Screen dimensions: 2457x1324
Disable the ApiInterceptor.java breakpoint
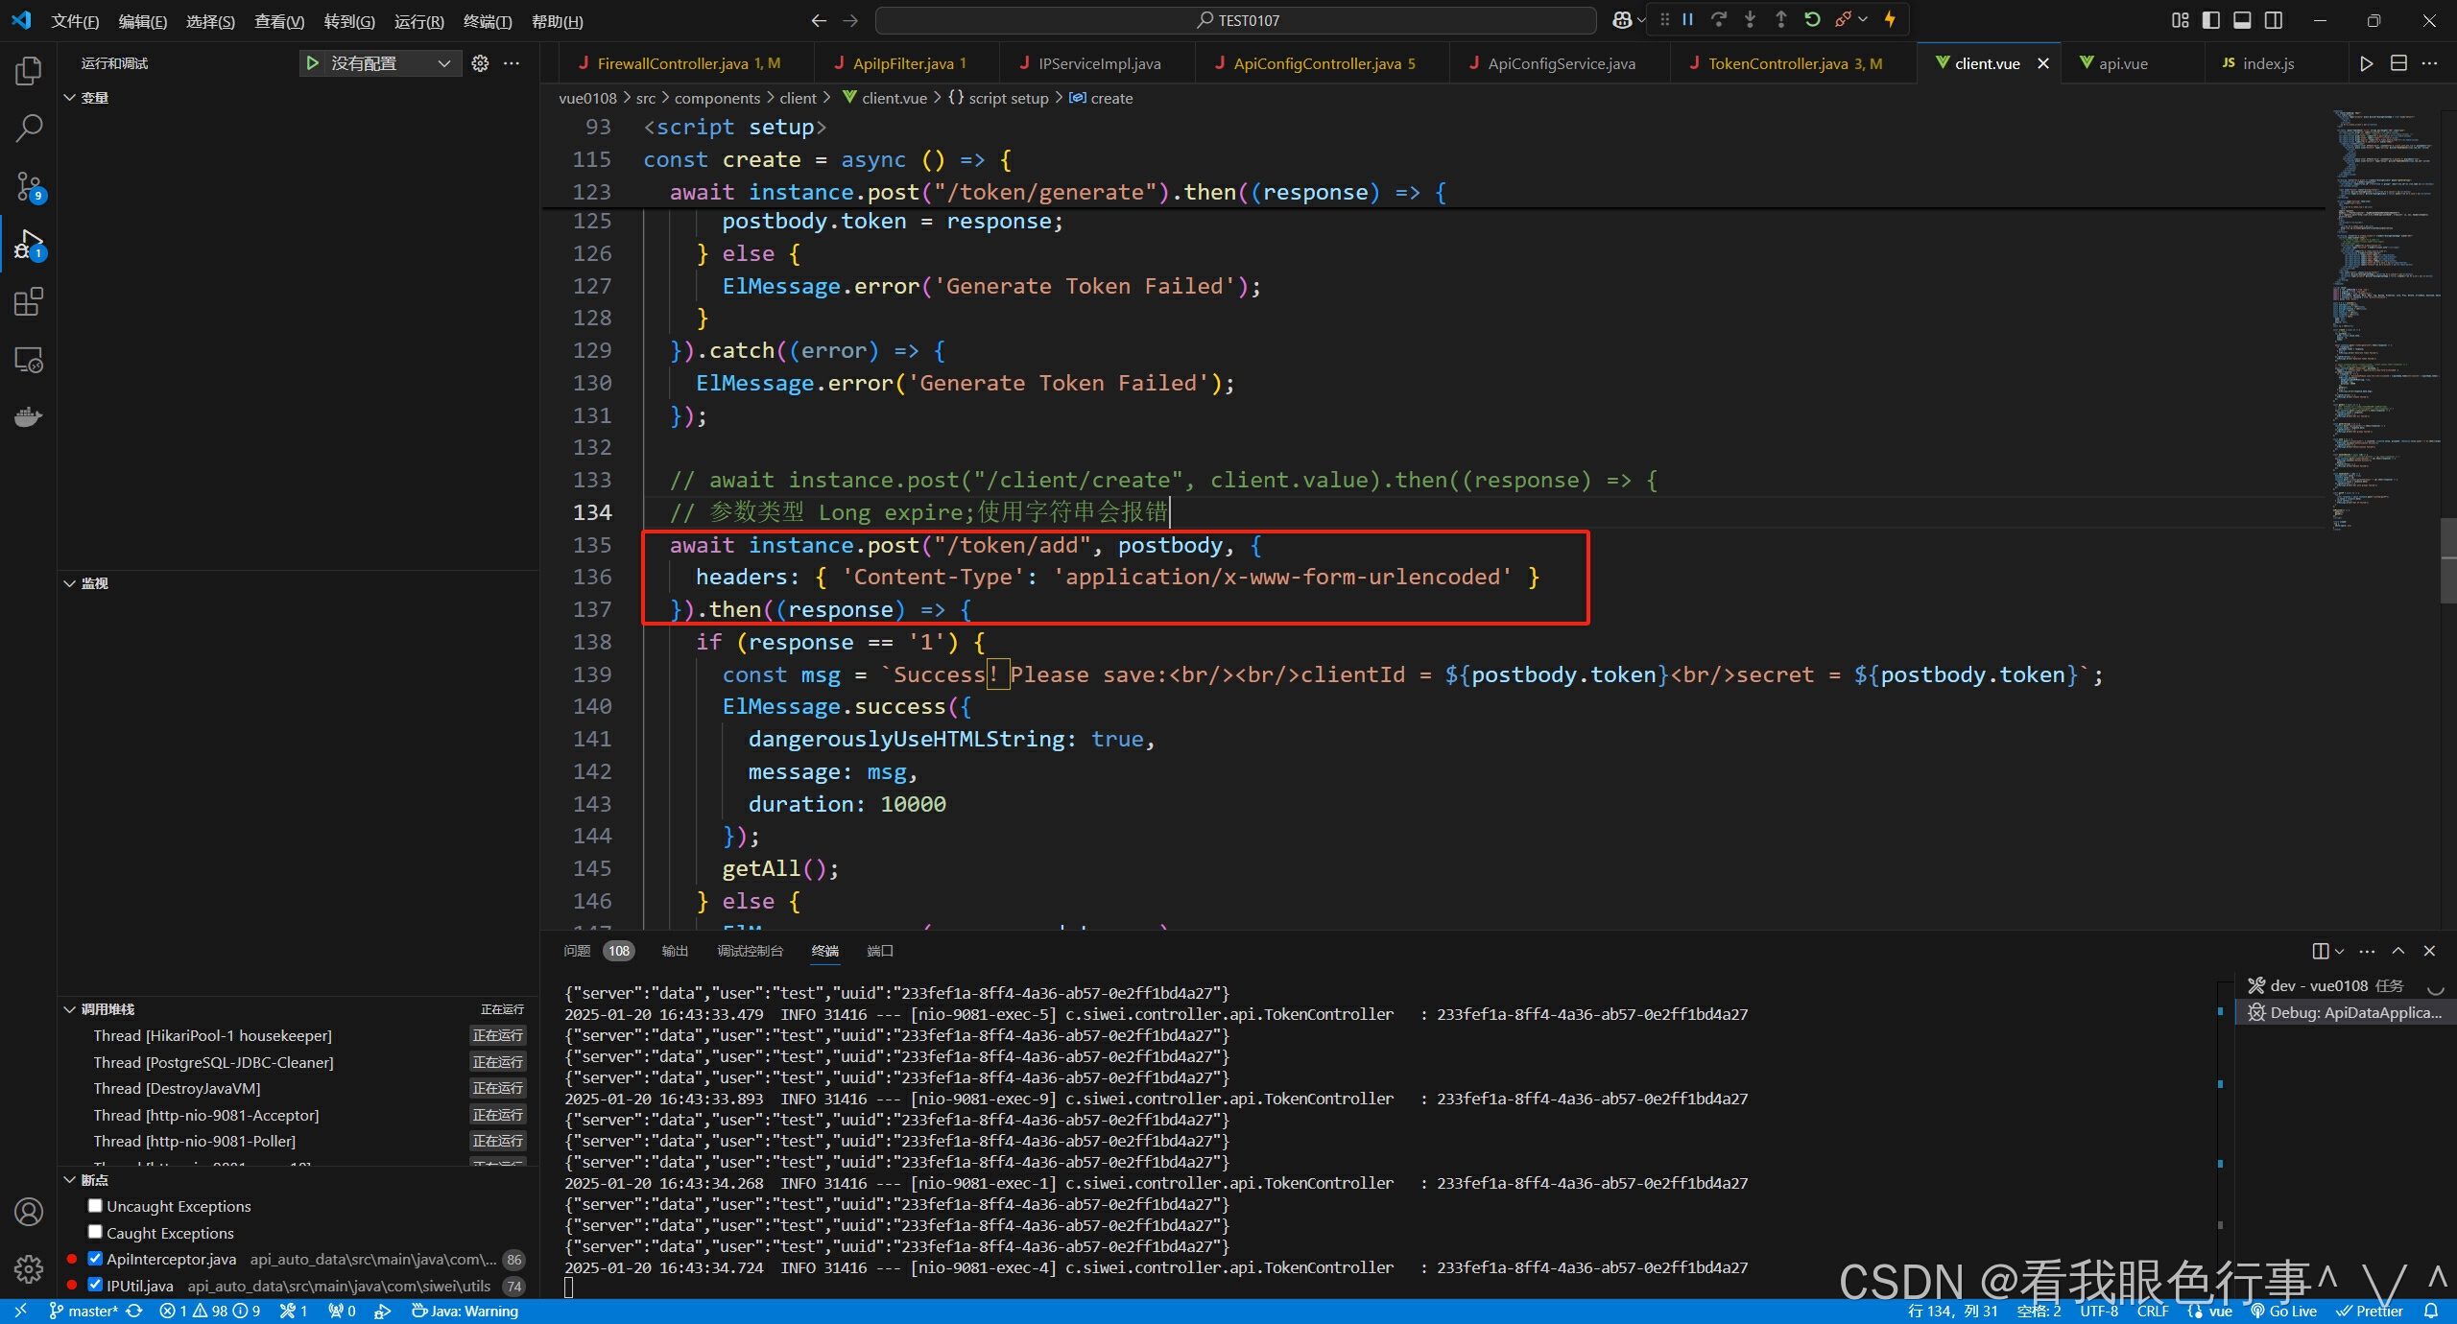click(x=95, y=1259)
